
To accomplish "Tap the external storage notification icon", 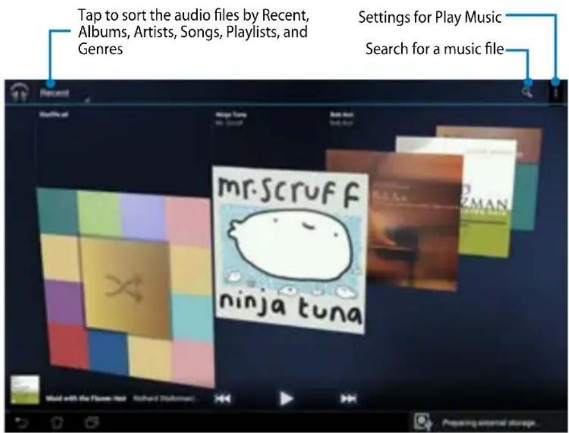I will pyautogui.click(x=423, y=421).
